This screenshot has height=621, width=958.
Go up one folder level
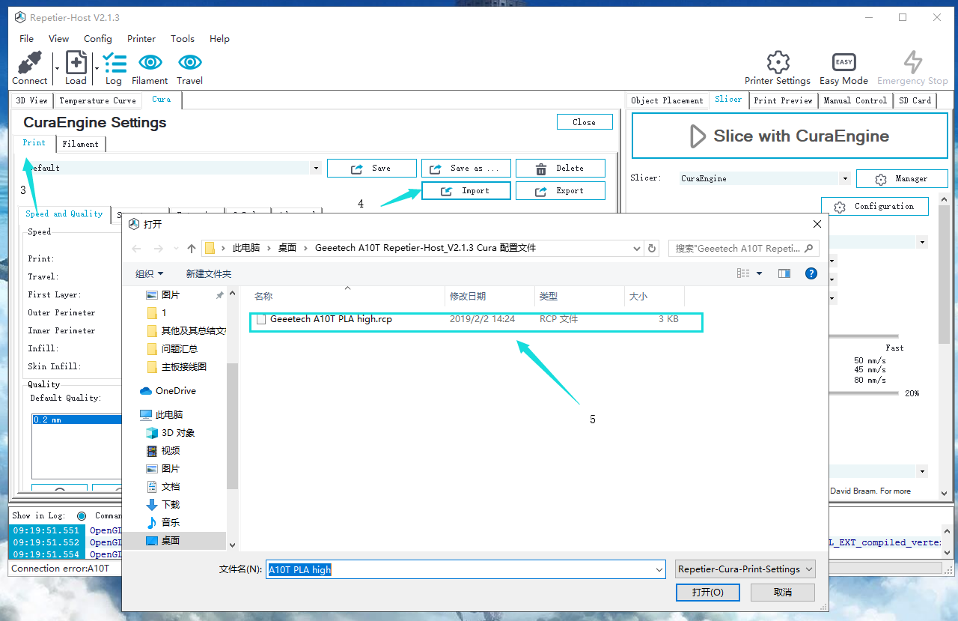192,249
